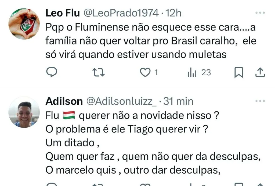Repost Leo Flu's tweet
The width and height of the screenshot is (275, 186).
[98, 73]
